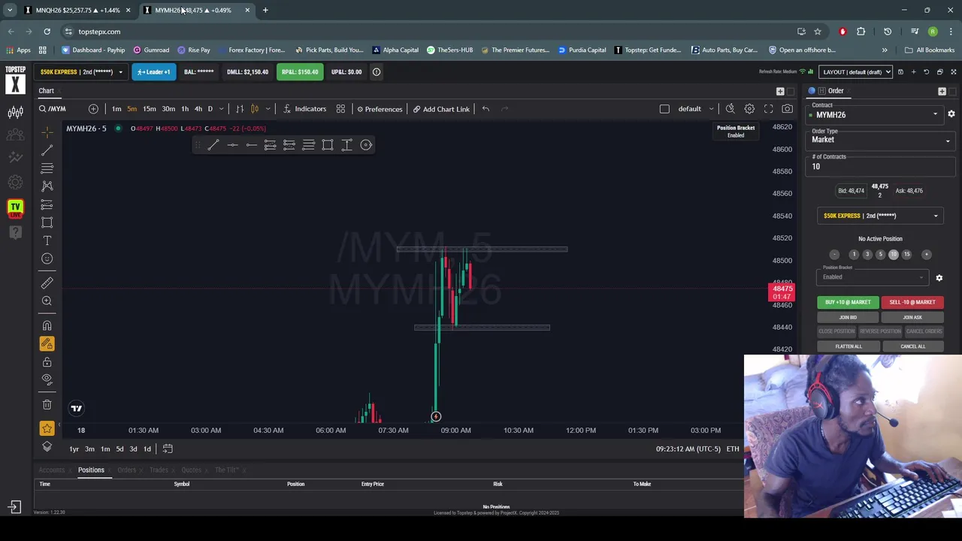Viewport: 962px width, 541px height.
Task: Toggle magnet mode for drawings
Action: (x=47, y=325)
